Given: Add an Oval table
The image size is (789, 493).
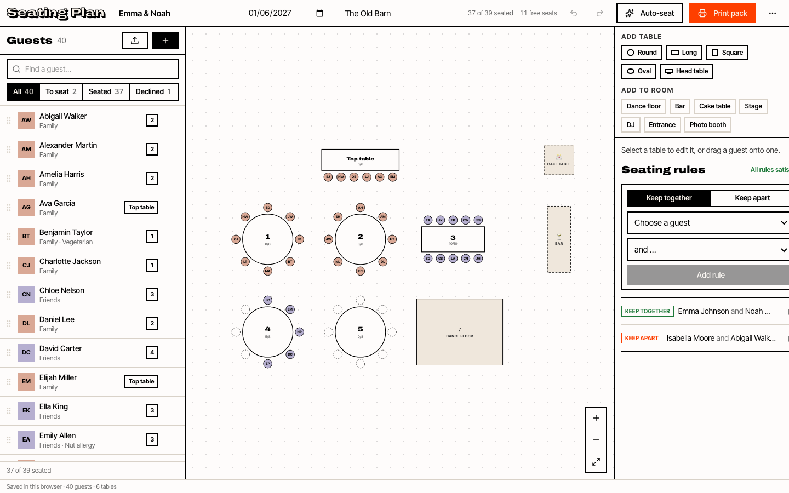Looking at the screenshot, I should tap(639, 71).
